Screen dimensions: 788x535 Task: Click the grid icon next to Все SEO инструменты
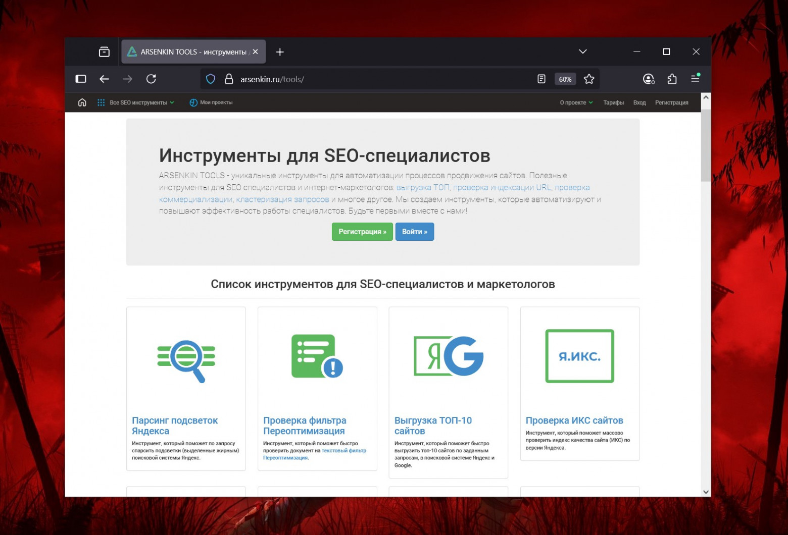(101, 102)
